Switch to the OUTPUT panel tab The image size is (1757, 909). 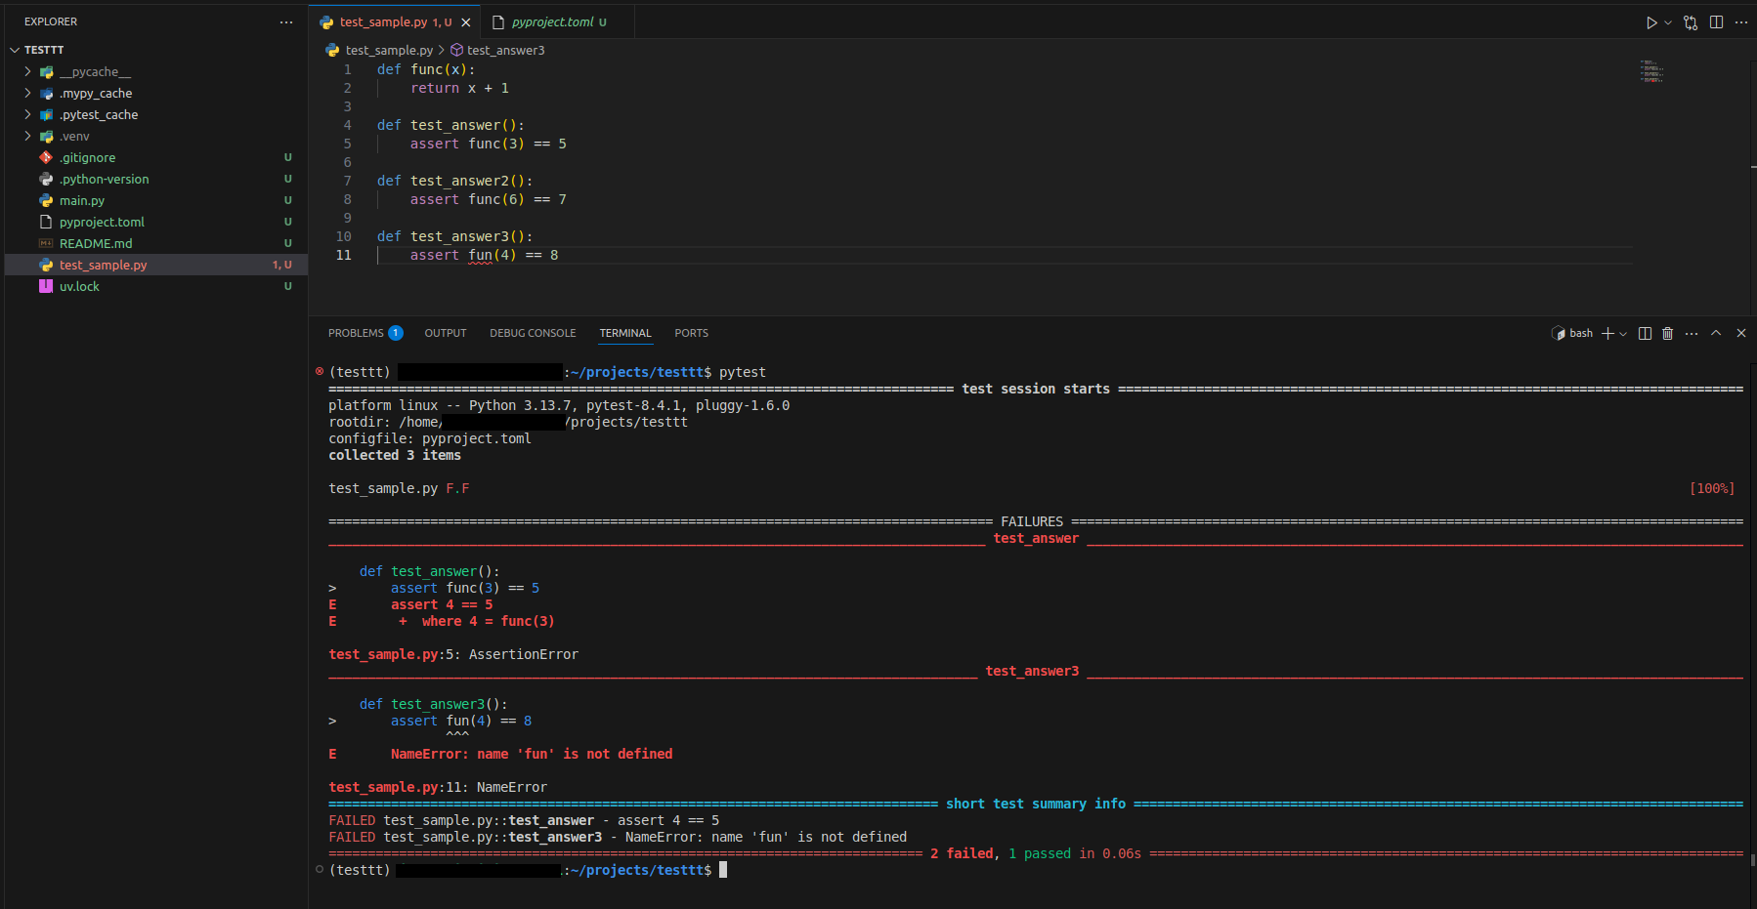(446, 333)
